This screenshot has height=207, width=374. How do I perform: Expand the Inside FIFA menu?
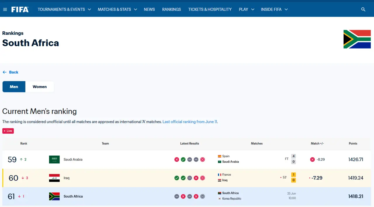pyautogui.click(x=274, y=9)
